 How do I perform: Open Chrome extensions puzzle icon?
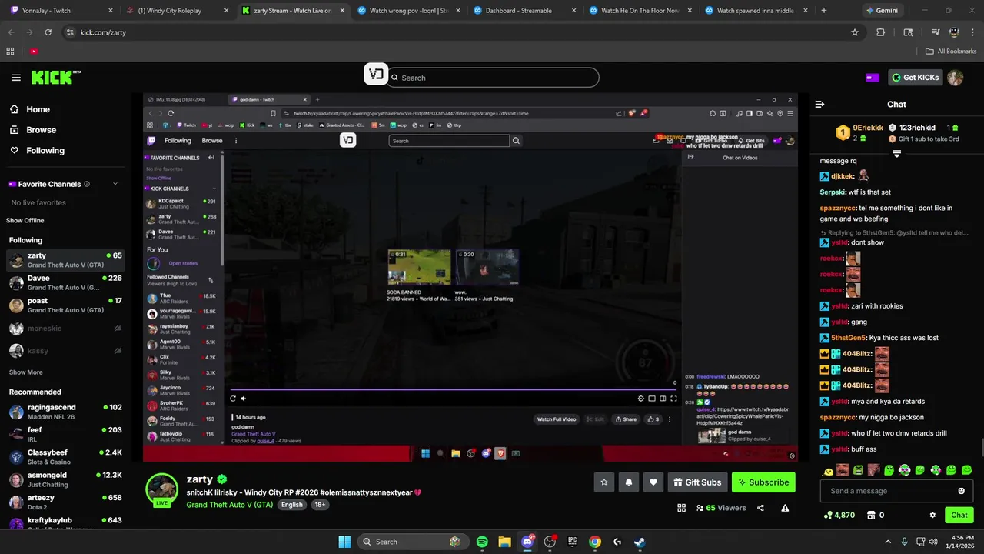click(x=881, y=32)
